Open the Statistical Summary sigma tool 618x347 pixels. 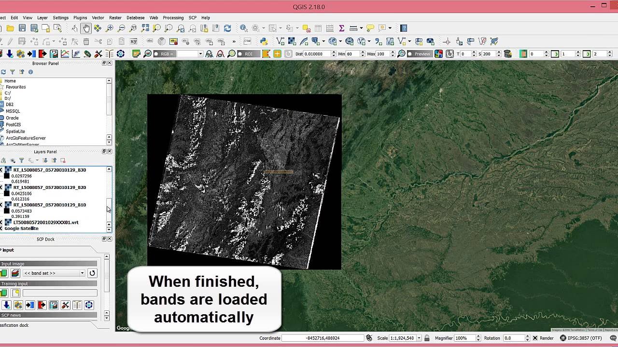(x=341, y=28)
